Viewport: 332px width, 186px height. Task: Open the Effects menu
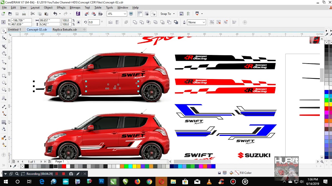[x=61, y=7]
